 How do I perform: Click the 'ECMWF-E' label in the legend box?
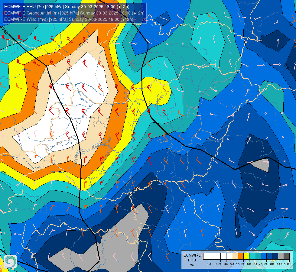[192, 255]
